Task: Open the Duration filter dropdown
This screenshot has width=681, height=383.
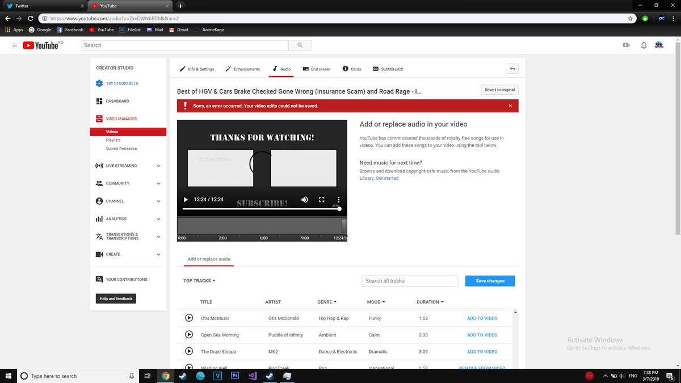Action: (430, 302)
